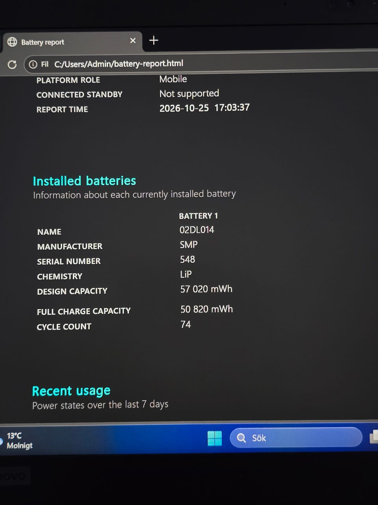Click the value Mobile

[173, 79]
